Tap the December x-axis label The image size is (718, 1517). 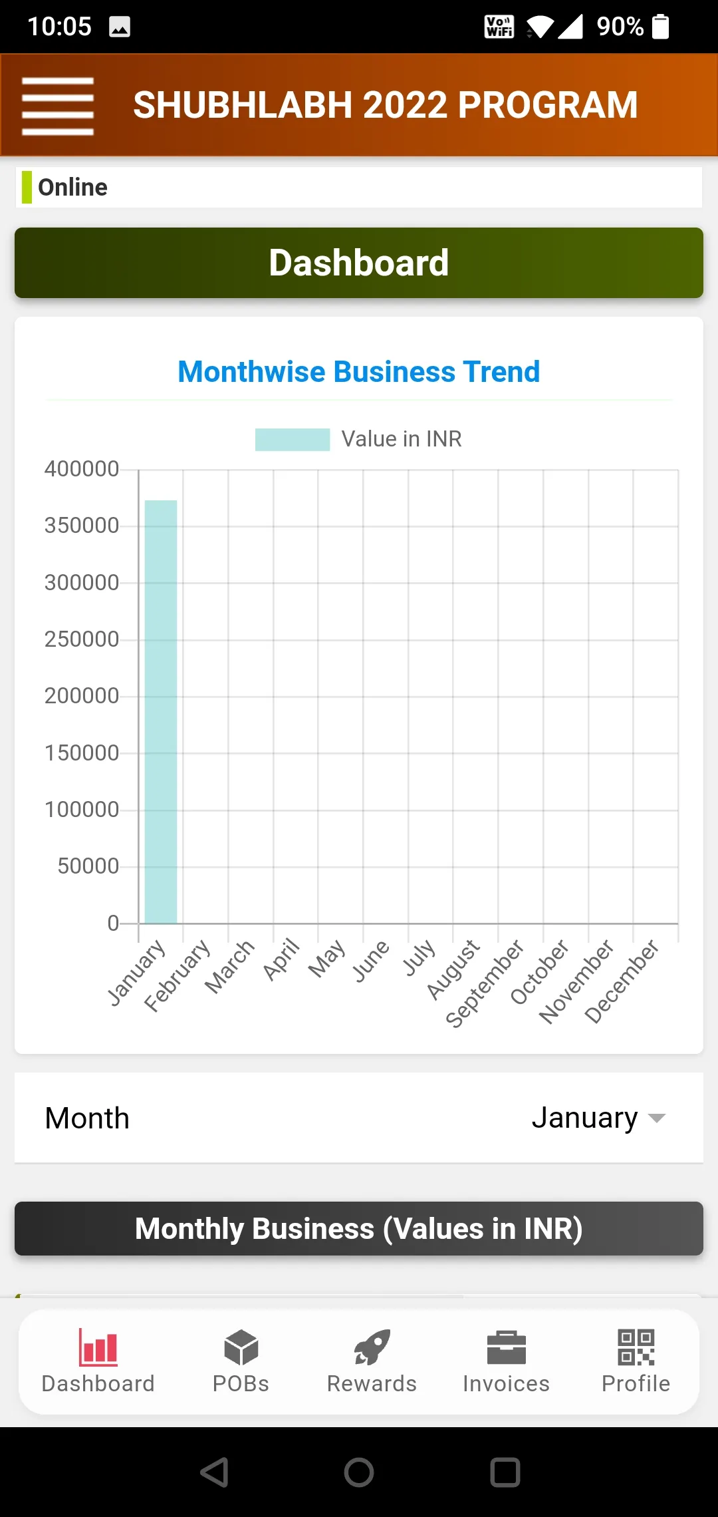622,981
